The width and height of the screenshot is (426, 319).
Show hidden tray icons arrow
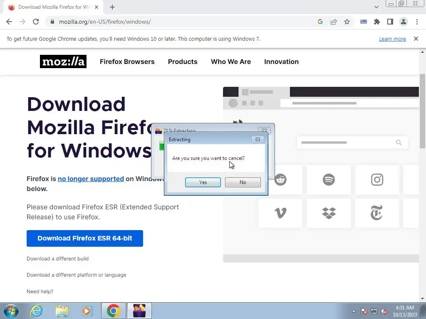354,311
